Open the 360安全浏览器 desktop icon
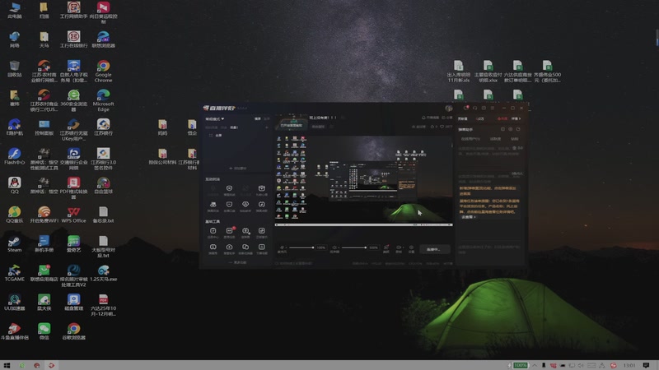 coord(73,99)
